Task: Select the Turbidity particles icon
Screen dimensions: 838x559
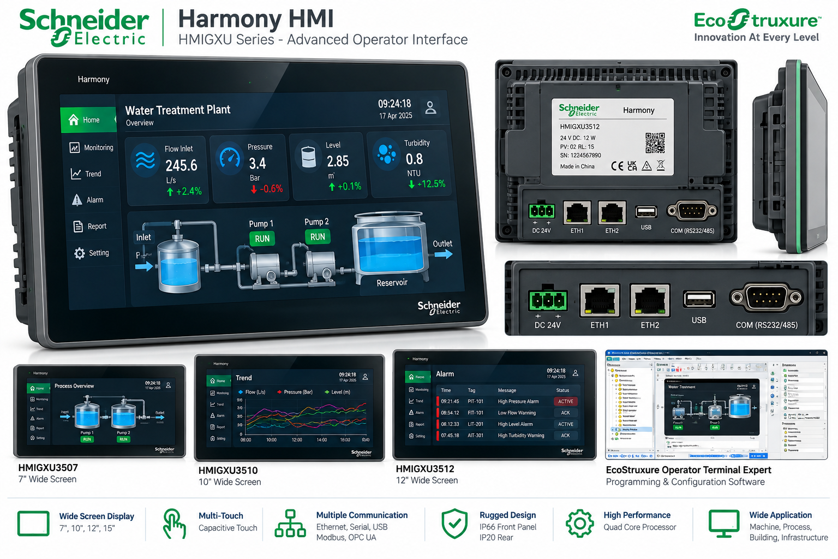Action: tap(387, 153)
